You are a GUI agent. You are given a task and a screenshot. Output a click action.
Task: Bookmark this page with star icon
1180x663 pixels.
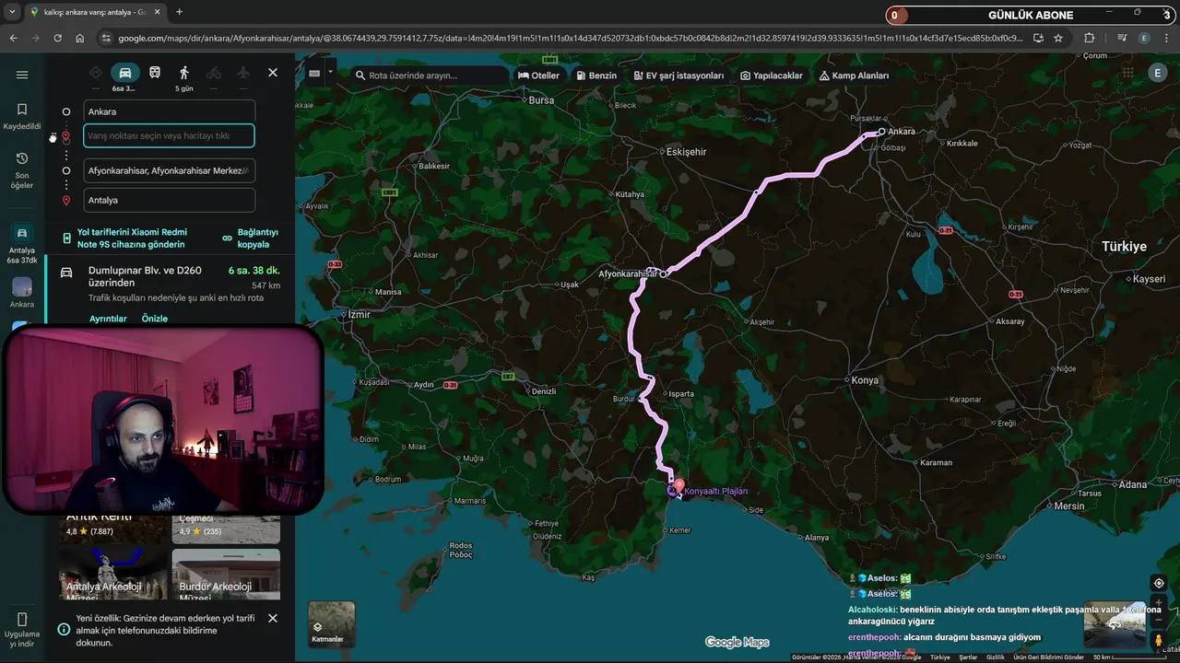click(1058, 38)
